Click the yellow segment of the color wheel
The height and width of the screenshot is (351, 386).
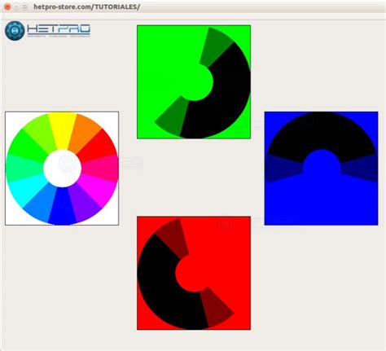[63, 129]
